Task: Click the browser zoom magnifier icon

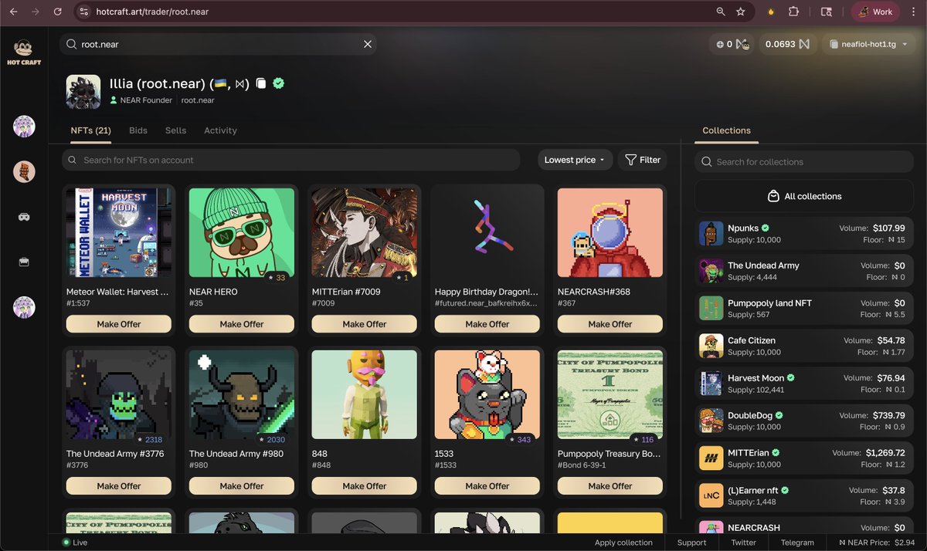Action: (721, 12)
